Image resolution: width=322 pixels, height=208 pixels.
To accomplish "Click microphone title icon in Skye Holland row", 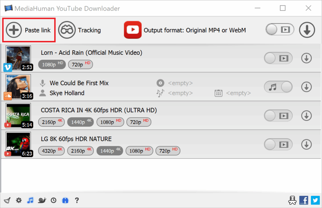I will (x=43, y=83).
